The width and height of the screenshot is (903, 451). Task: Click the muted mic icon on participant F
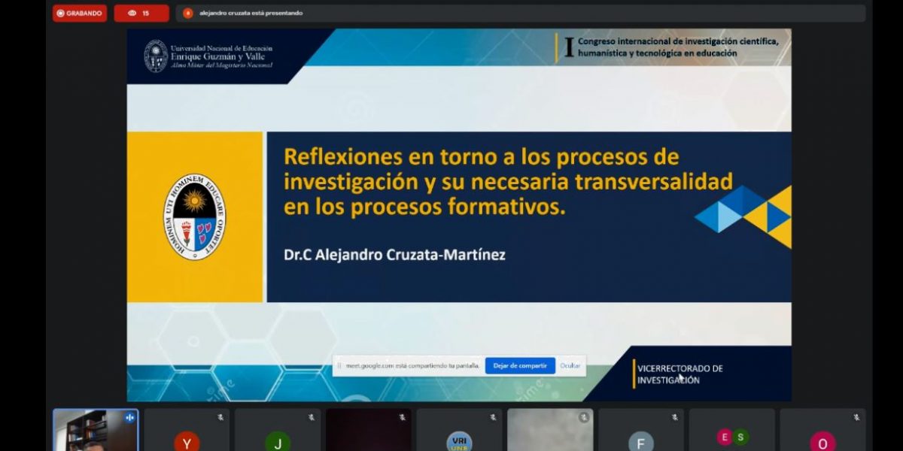pyautogui.click(x=674, y=417)
